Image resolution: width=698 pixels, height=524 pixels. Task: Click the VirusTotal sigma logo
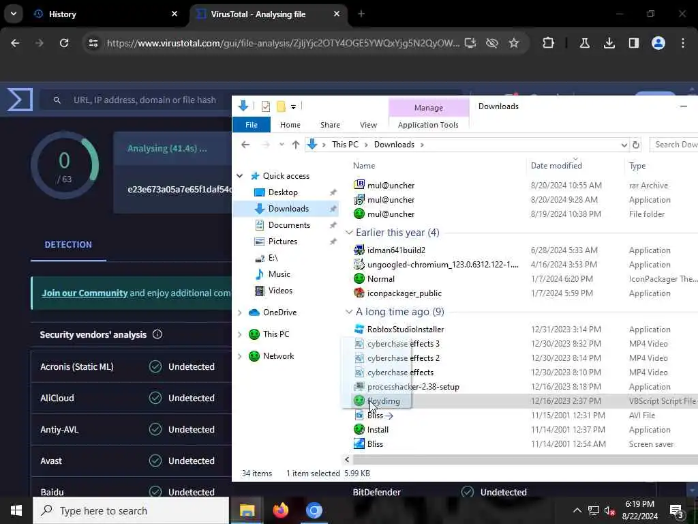(20, 99)
